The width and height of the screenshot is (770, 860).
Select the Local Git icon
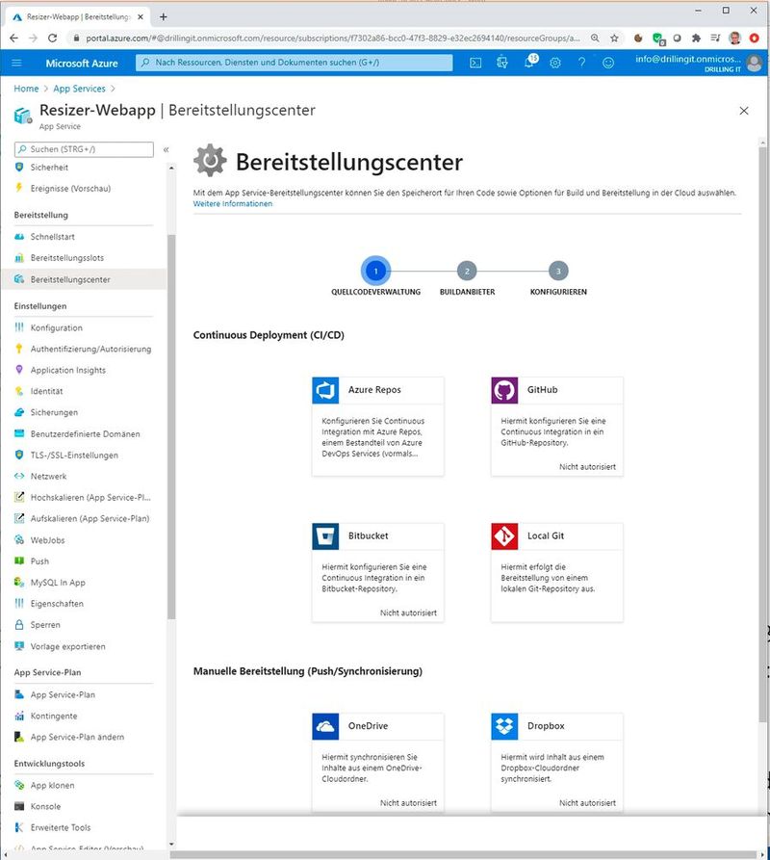[504, 535]
